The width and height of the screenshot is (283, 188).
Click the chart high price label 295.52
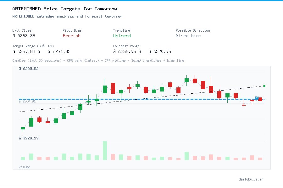coord(29,69)
